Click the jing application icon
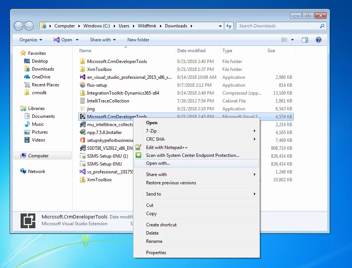Image resolution: width=352 pixels, height=268 pixels. click(83, 108)
